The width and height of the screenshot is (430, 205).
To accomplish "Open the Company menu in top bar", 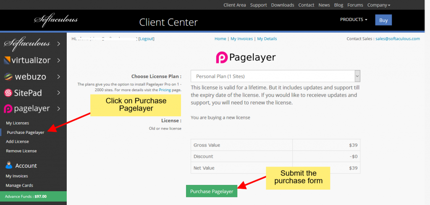I will pos(378,5).
